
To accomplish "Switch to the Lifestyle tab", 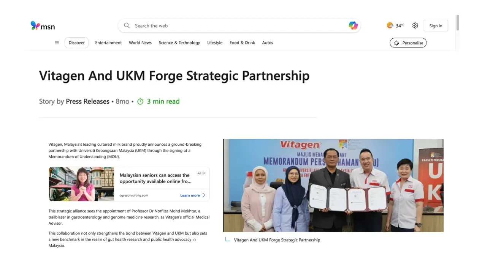I will (215, 43).
